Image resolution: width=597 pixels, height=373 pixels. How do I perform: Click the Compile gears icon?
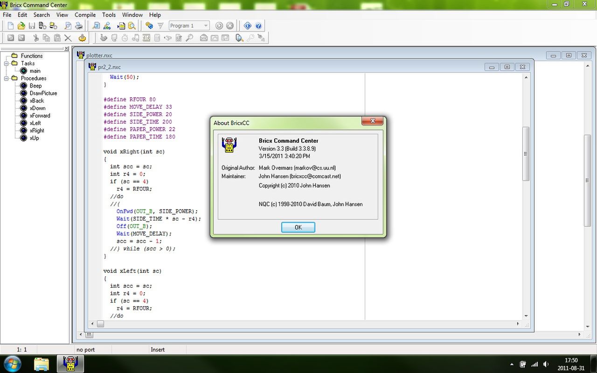click(149, 26)
